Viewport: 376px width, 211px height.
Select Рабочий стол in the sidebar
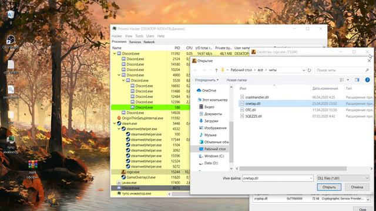[211, 149]
